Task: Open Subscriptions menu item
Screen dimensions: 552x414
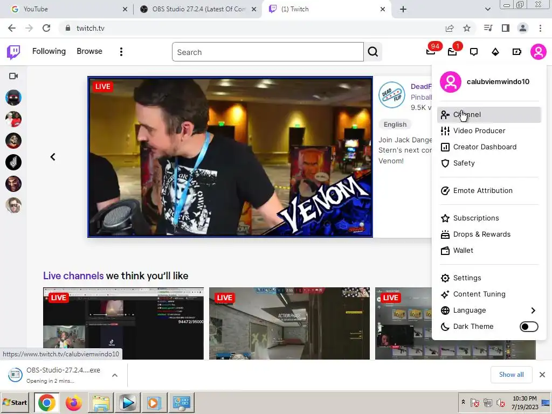Action: click(489, 218)
